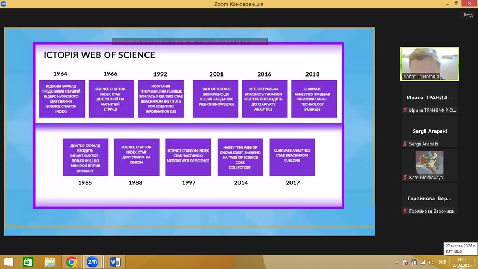Open the Windows Start menu

click(8, 262)
